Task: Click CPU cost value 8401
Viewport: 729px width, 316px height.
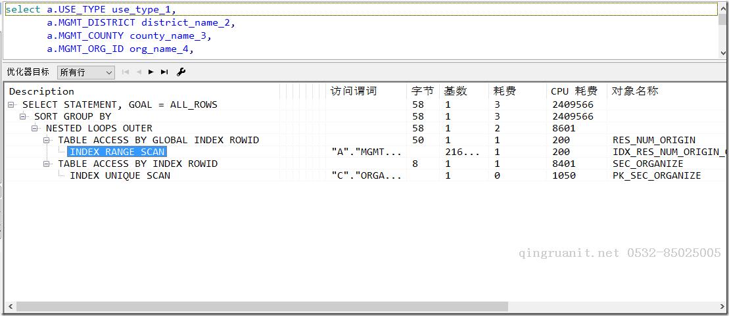Action: click(564, 164)
